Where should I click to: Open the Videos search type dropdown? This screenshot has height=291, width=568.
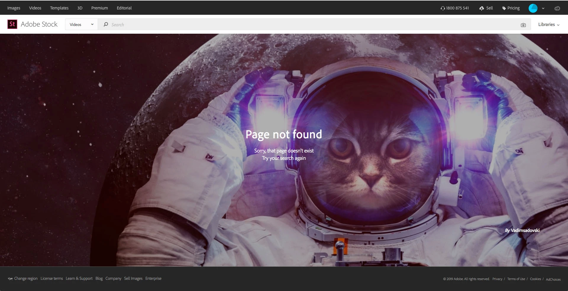81,25
